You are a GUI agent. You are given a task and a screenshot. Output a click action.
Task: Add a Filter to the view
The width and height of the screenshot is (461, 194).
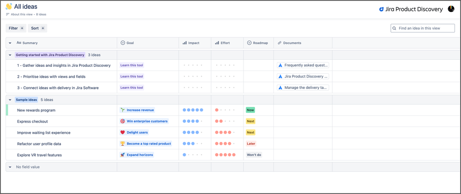pyautogui.click(x=16, y=28)
